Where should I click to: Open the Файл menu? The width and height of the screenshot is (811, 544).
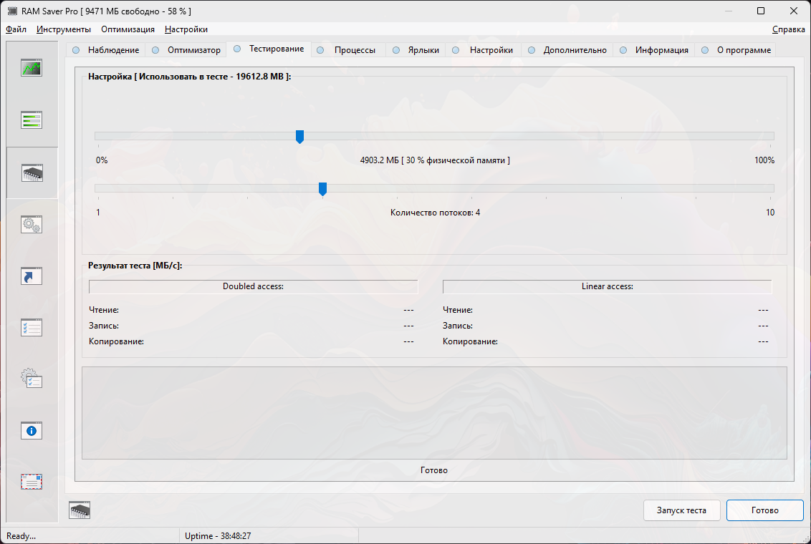click(x=16, y=29)
